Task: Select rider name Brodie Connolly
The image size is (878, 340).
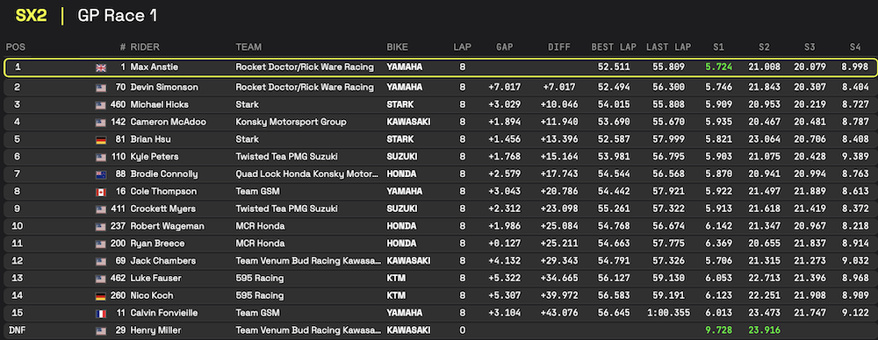Action: (x=164, y=174)
